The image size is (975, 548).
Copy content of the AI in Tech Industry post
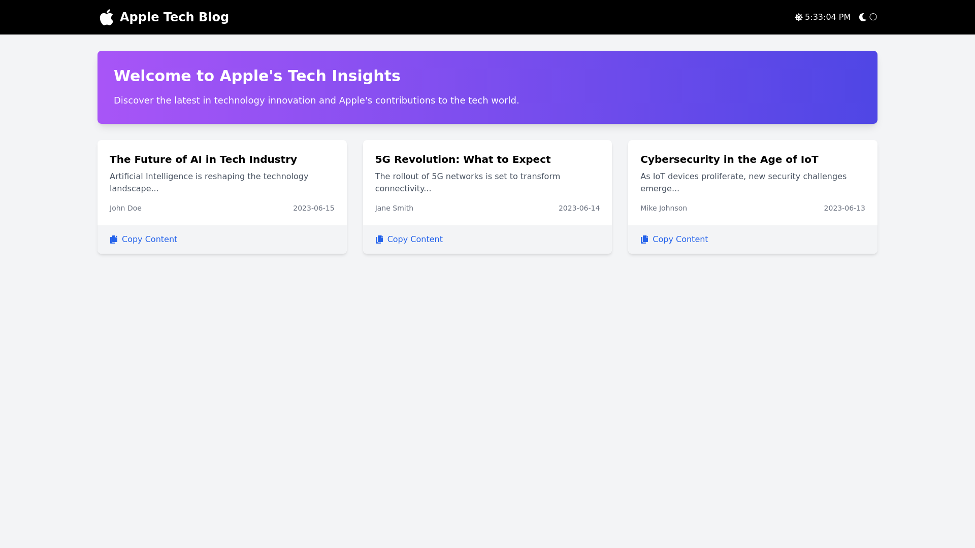pyautogui.click(x=144, y=239)
